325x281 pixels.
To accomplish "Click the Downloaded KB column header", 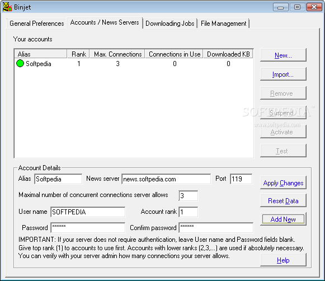I will 228,54.
